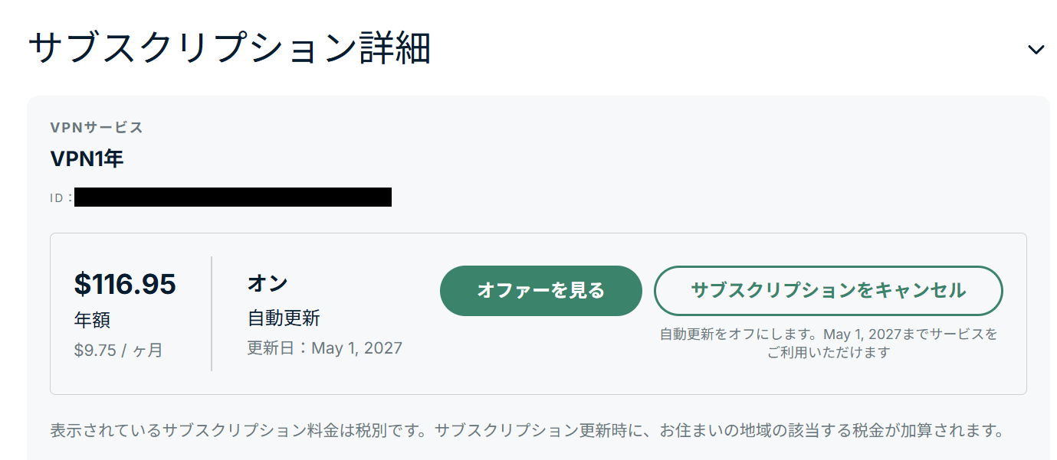The width and height of the screenshot is (1057, 460).
Task: Select the 更新日:May 1, 2027 text
Action: pos(325,348)
